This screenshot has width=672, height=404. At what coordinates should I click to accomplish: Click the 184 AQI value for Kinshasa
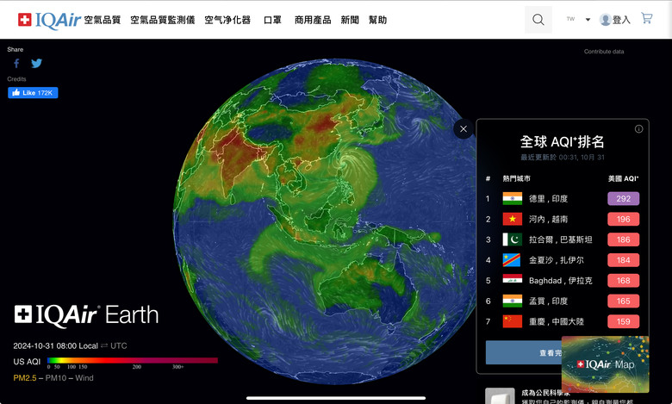point(623,260)
